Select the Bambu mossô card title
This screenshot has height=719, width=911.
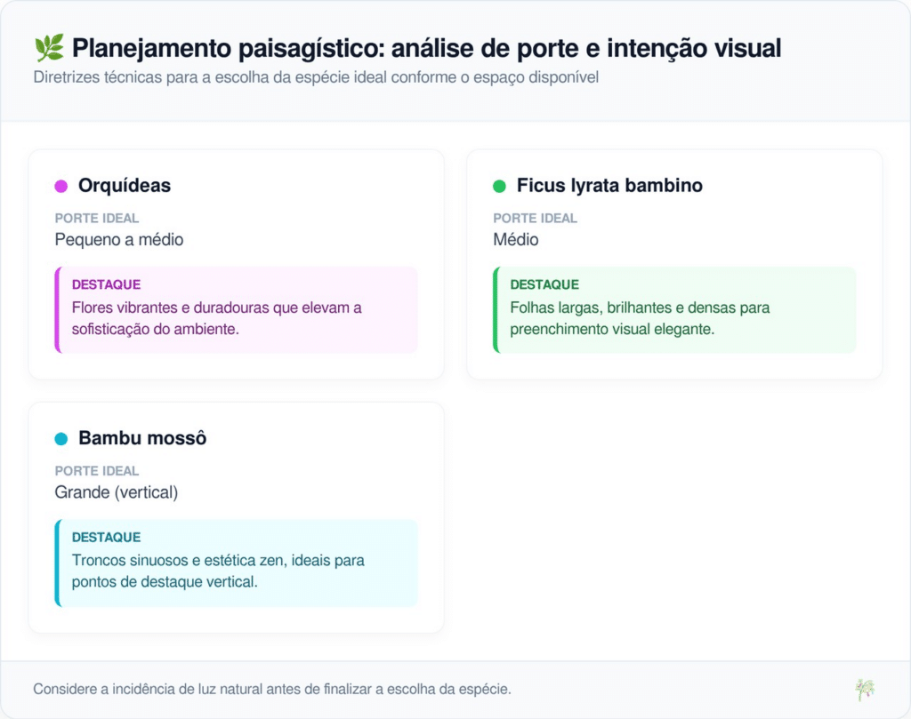(x=142, y=438)
